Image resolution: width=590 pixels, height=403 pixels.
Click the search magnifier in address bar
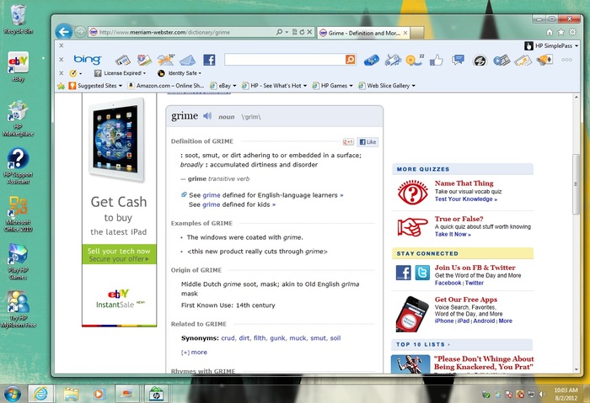click(279, 32)
